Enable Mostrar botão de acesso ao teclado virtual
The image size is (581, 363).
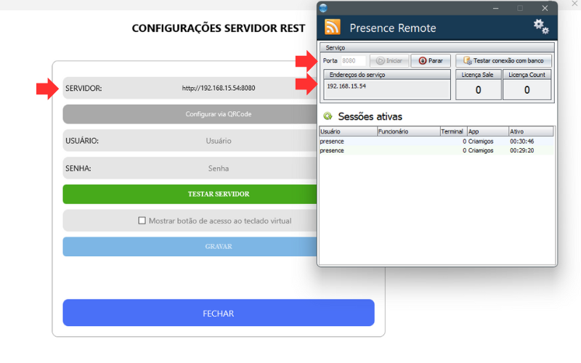click(x=142, y=221)
